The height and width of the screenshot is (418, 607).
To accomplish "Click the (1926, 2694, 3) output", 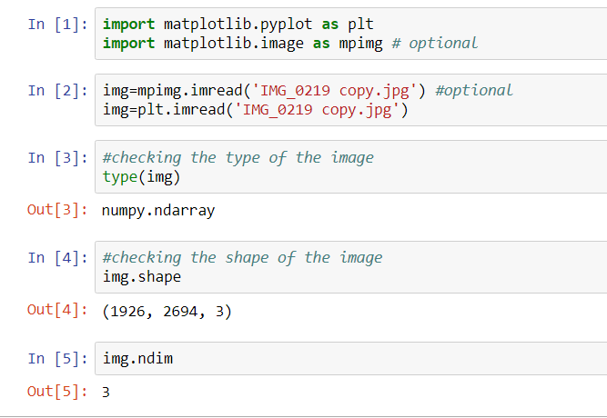I will pyautogui.click(x=167, y=312).
